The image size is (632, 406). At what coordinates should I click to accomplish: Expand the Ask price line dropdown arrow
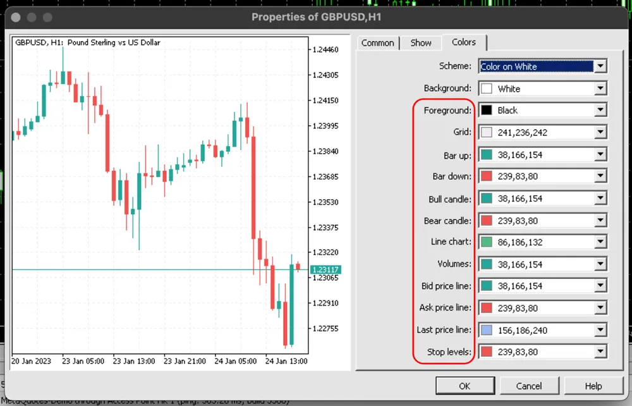pos(600,307)
